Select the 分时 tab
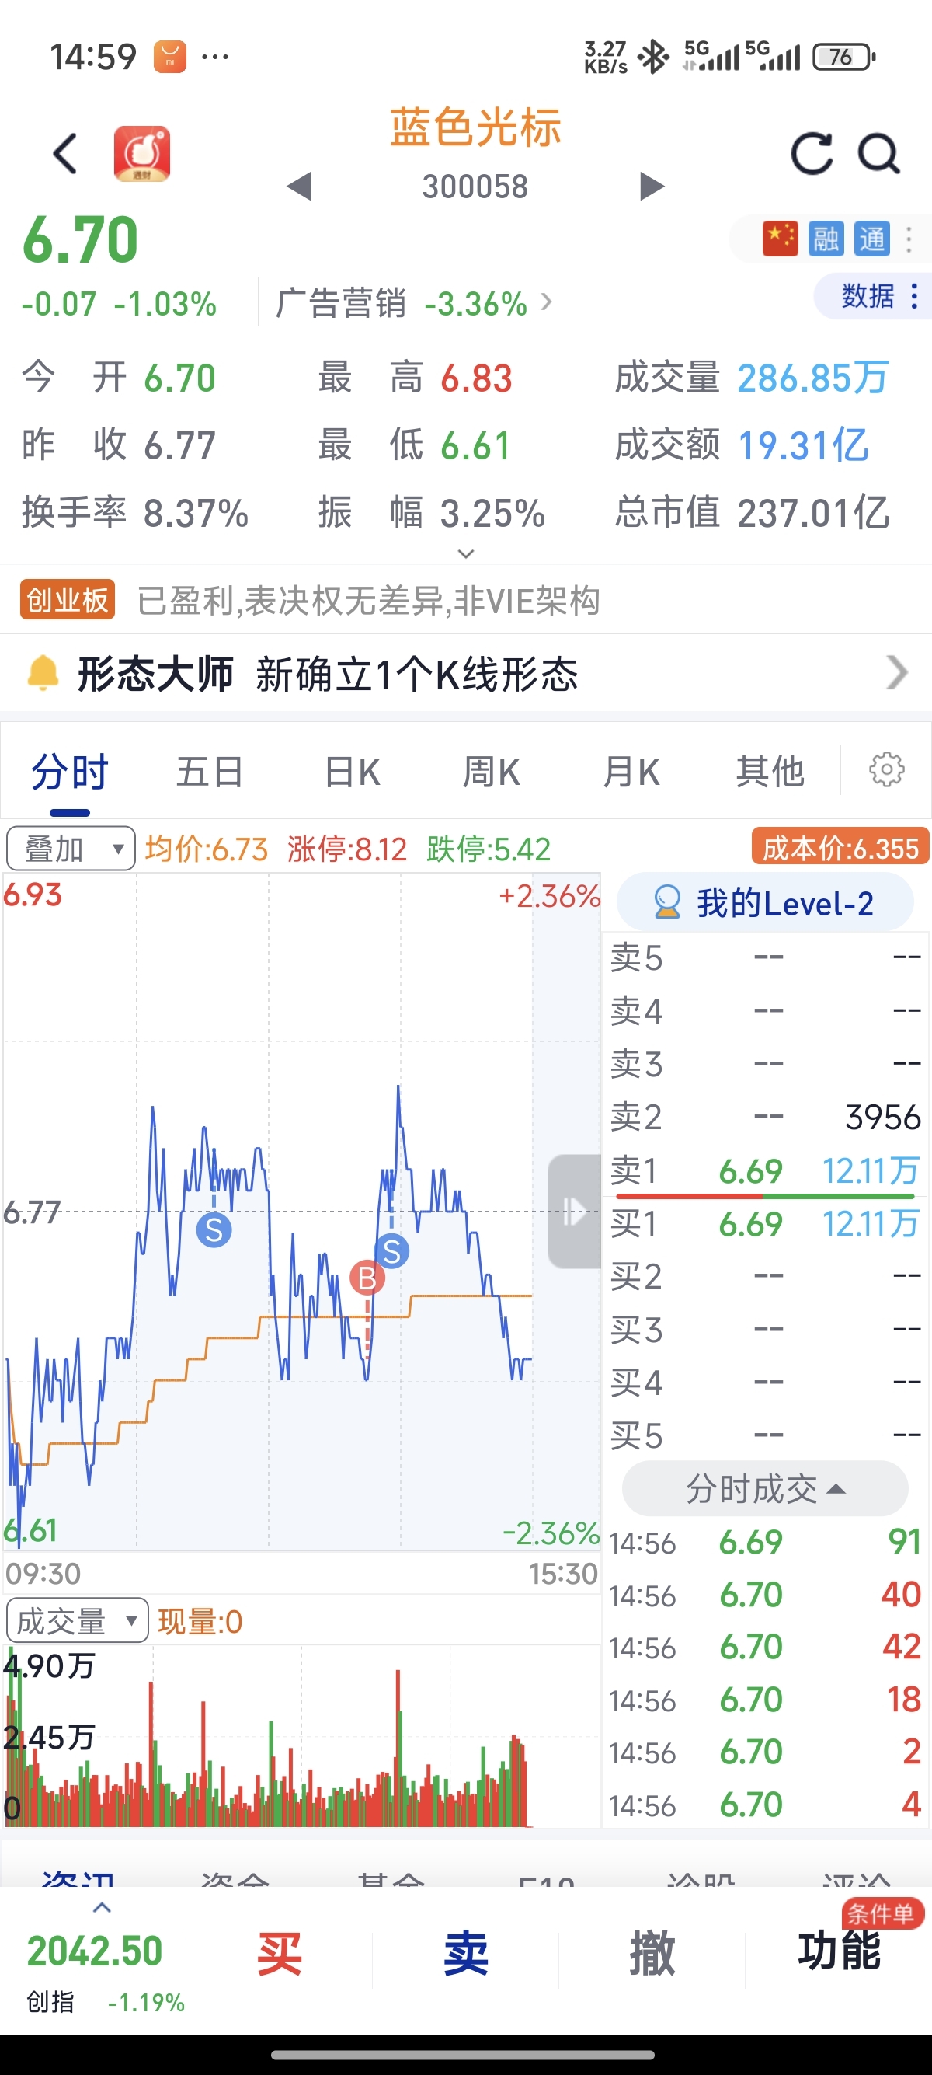Image resolution: width=932 pixels, height=2075 pixels. pos(70,772)
